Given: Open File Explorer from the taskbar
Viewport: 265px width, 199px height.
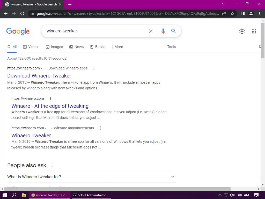Looking at the screenshot, I should coord(24,195).
